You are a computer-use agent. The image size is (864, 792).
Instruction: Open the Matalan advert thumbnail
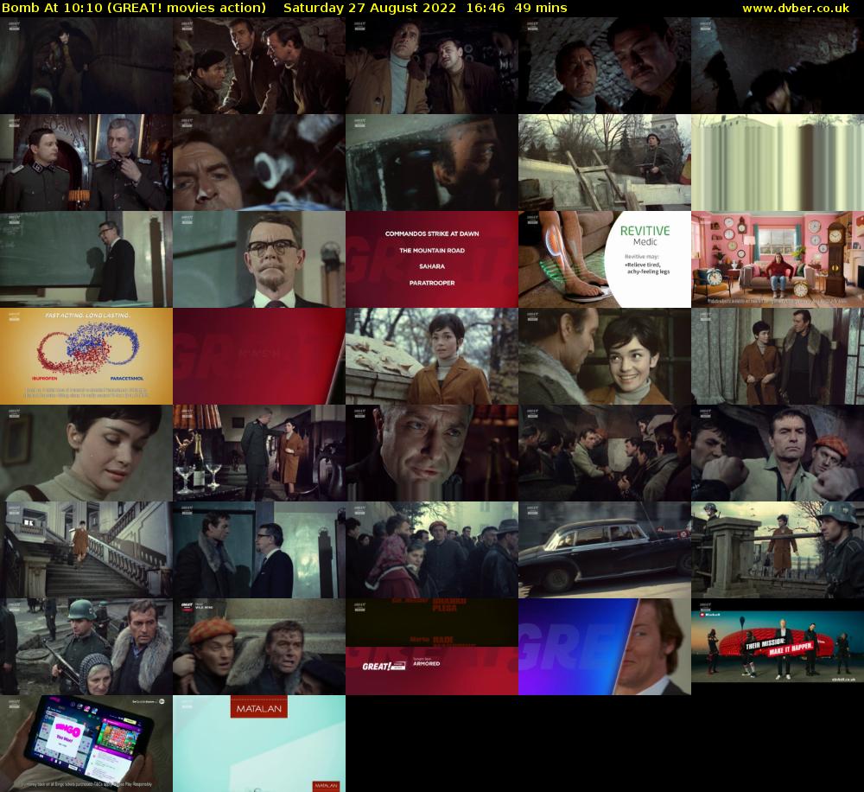point(259,744)
